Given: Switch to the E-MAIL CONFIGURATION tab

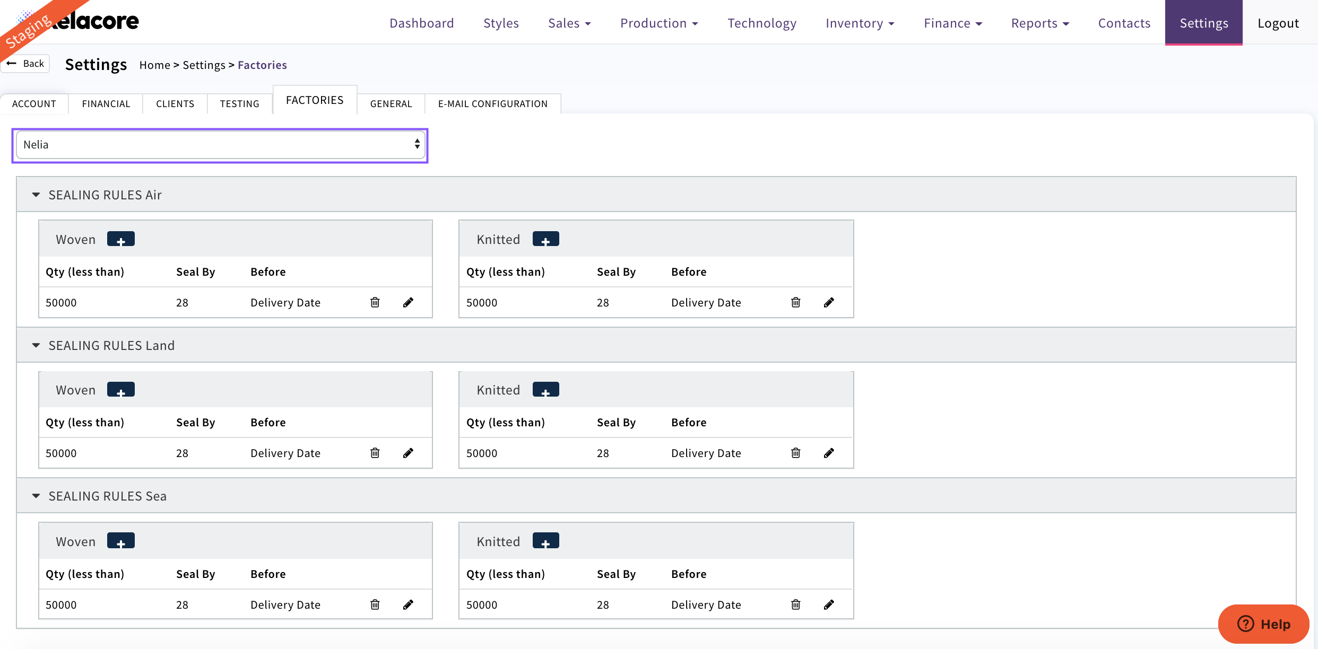Looking at the screenshot, I should (x=492, y=103).
